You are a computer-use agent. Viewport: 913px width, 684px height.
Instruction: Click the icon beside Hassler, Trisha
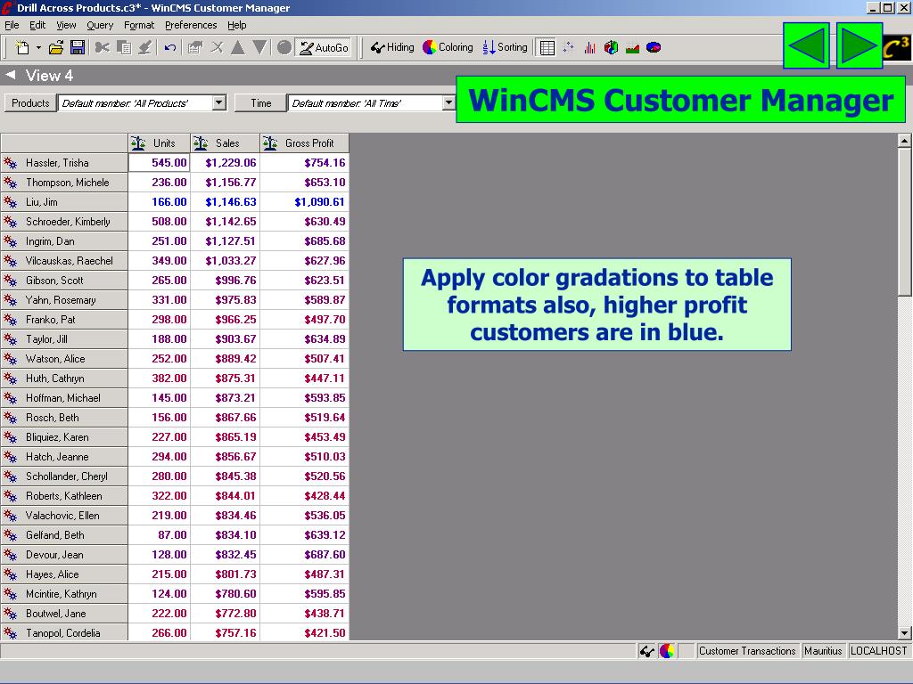pyautogui.click(x=11, y=163)
